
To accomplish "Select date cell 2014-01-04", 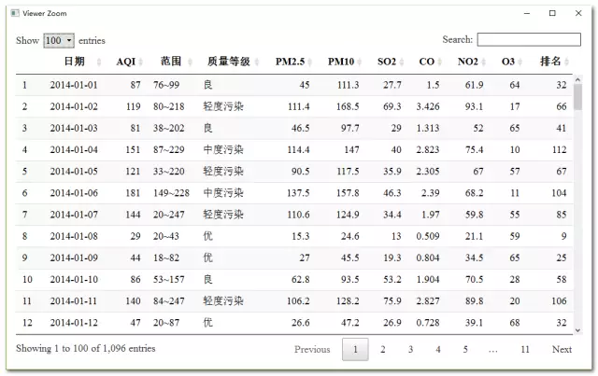I will (x=74, y=149).
